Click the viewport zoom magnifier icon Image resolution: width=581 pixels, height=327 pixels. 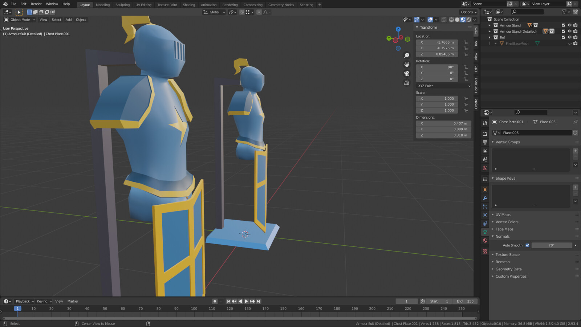click(407, 55)
